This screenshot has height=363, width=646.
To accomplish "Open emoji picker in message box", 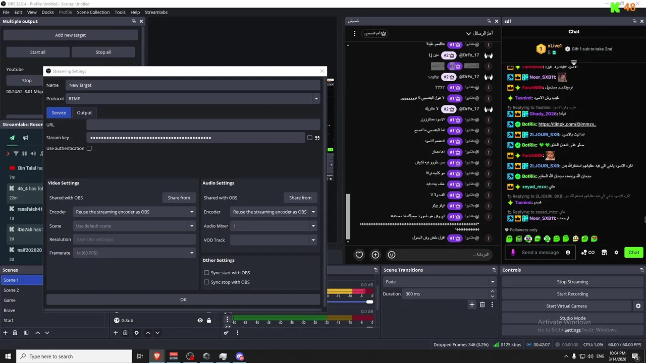I will pyautogui.click(x=568, y=253).
